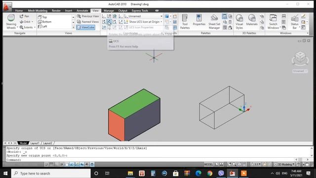
Task: Click the Type here to search box
Action: click(51, 174)
